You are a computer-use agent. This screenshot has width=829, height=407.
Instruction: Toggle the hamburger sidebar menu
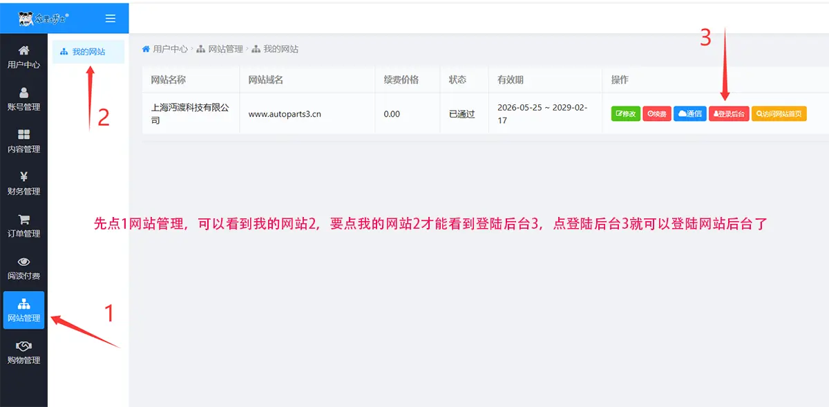[x=111, y=18]
